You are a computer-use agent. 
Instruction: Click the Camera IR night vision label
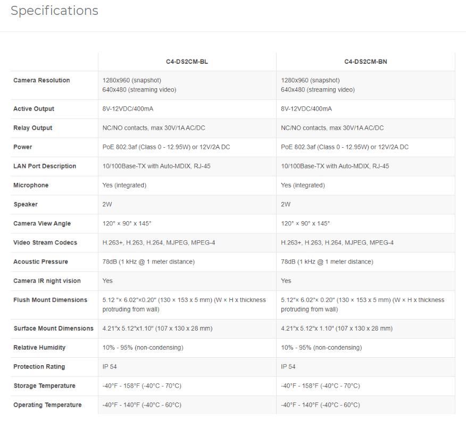(x=47, y=281)
